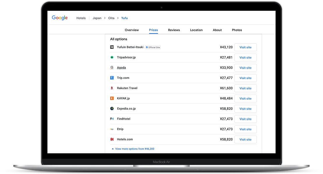
Task: Switch to the Overview tab
Action: [x=132, y=30]
